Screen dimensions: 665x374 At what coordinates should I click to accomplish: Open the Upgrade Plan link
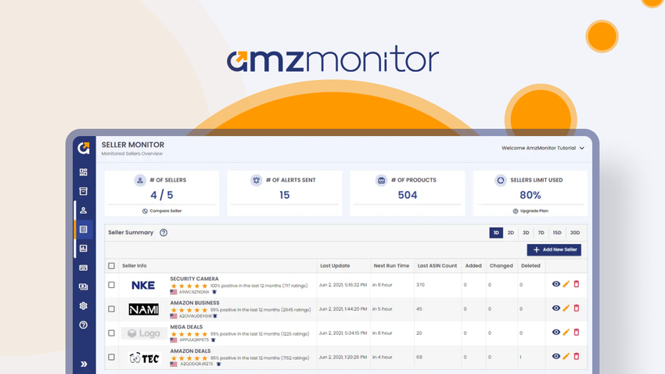(530, 210)
